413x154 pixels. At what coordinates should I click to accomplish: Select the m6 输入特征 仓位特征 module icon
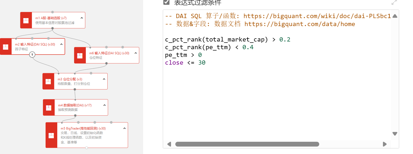(80, 56)
